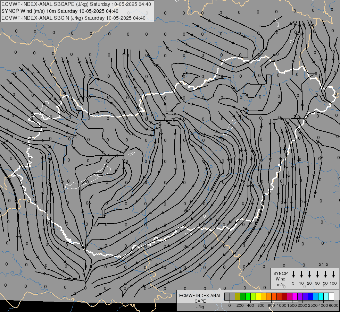The height and width of the screenshot is (312, 340).
Task: Click the crimson-pink swatch after 1500
Action: pyautogui.click(x=290, y=296)
